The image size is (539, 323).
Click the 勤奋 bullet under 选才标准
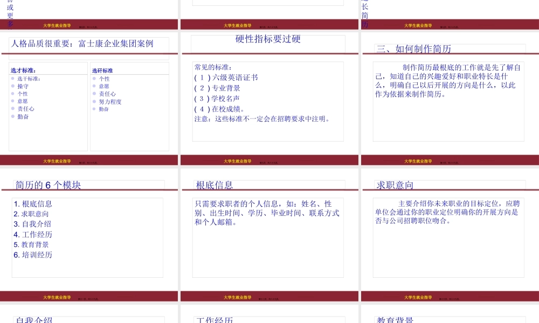coord(23,116)
